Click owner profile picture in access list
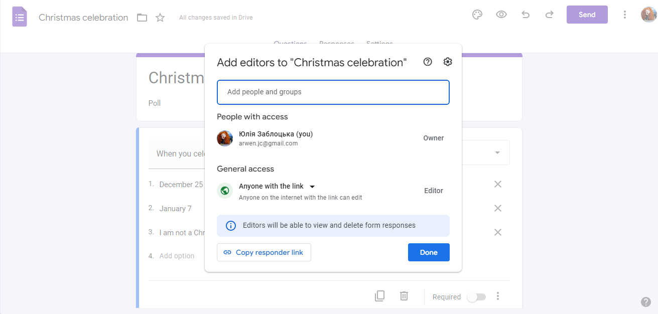Image resolution: width=658 pixels, height=314 pixels. pos(225,138)
